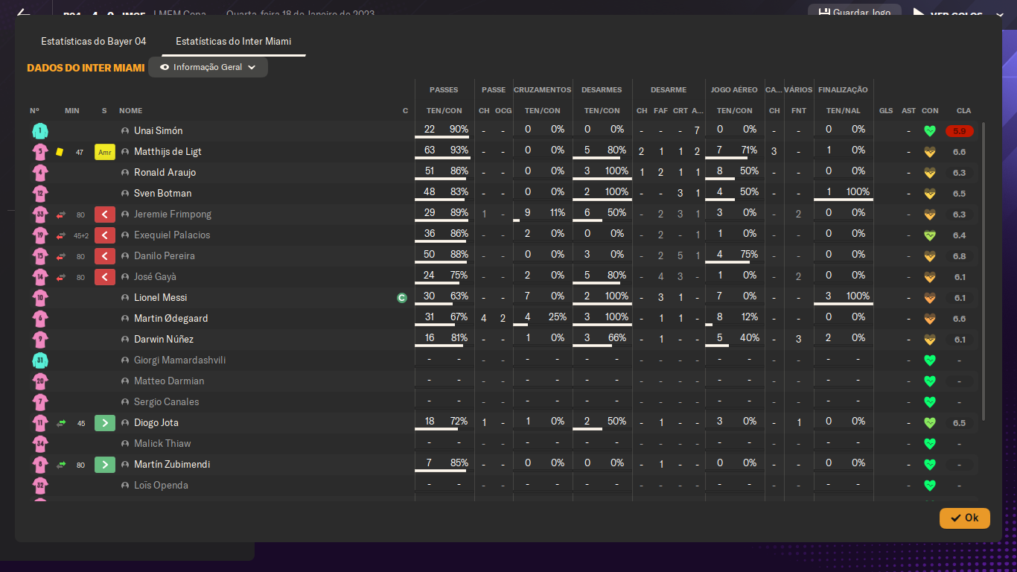Screen dimensions: 1017x572
Task: Click the Guardar Jogo button
Action: click(x=855, y=13)
